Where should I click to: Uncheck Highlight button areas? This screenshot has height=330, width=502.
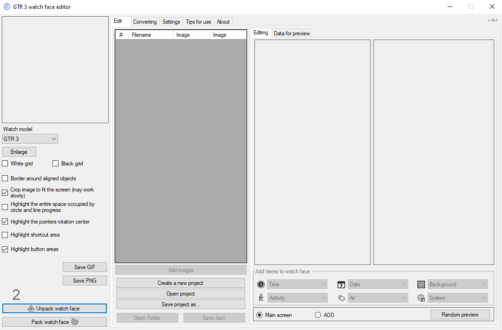pyautogui.click(x=5, y=249)
